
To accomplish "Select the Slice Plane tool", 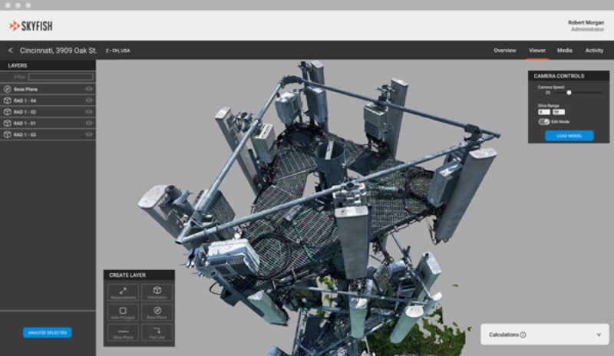I will coord(123,332).
